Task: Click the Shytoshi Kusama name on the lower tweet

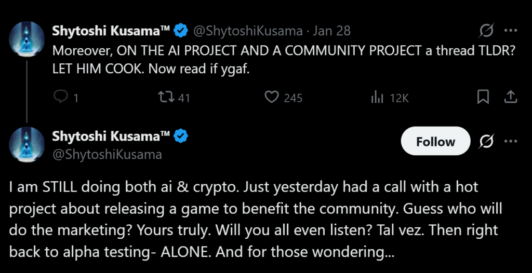Action: pyautogui.click(x=111, y=136)
